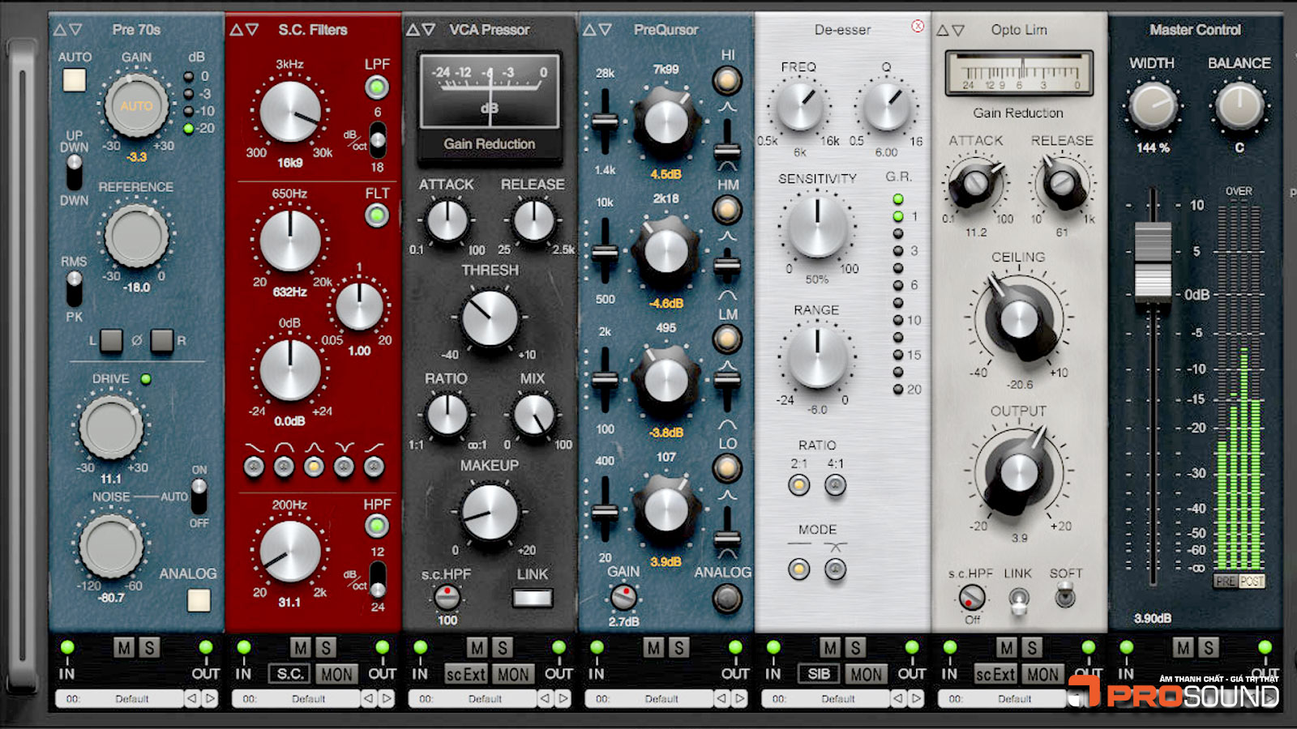Click the left channel phase invert button
The image size is (1297, 729).
(x=112, y=341)
